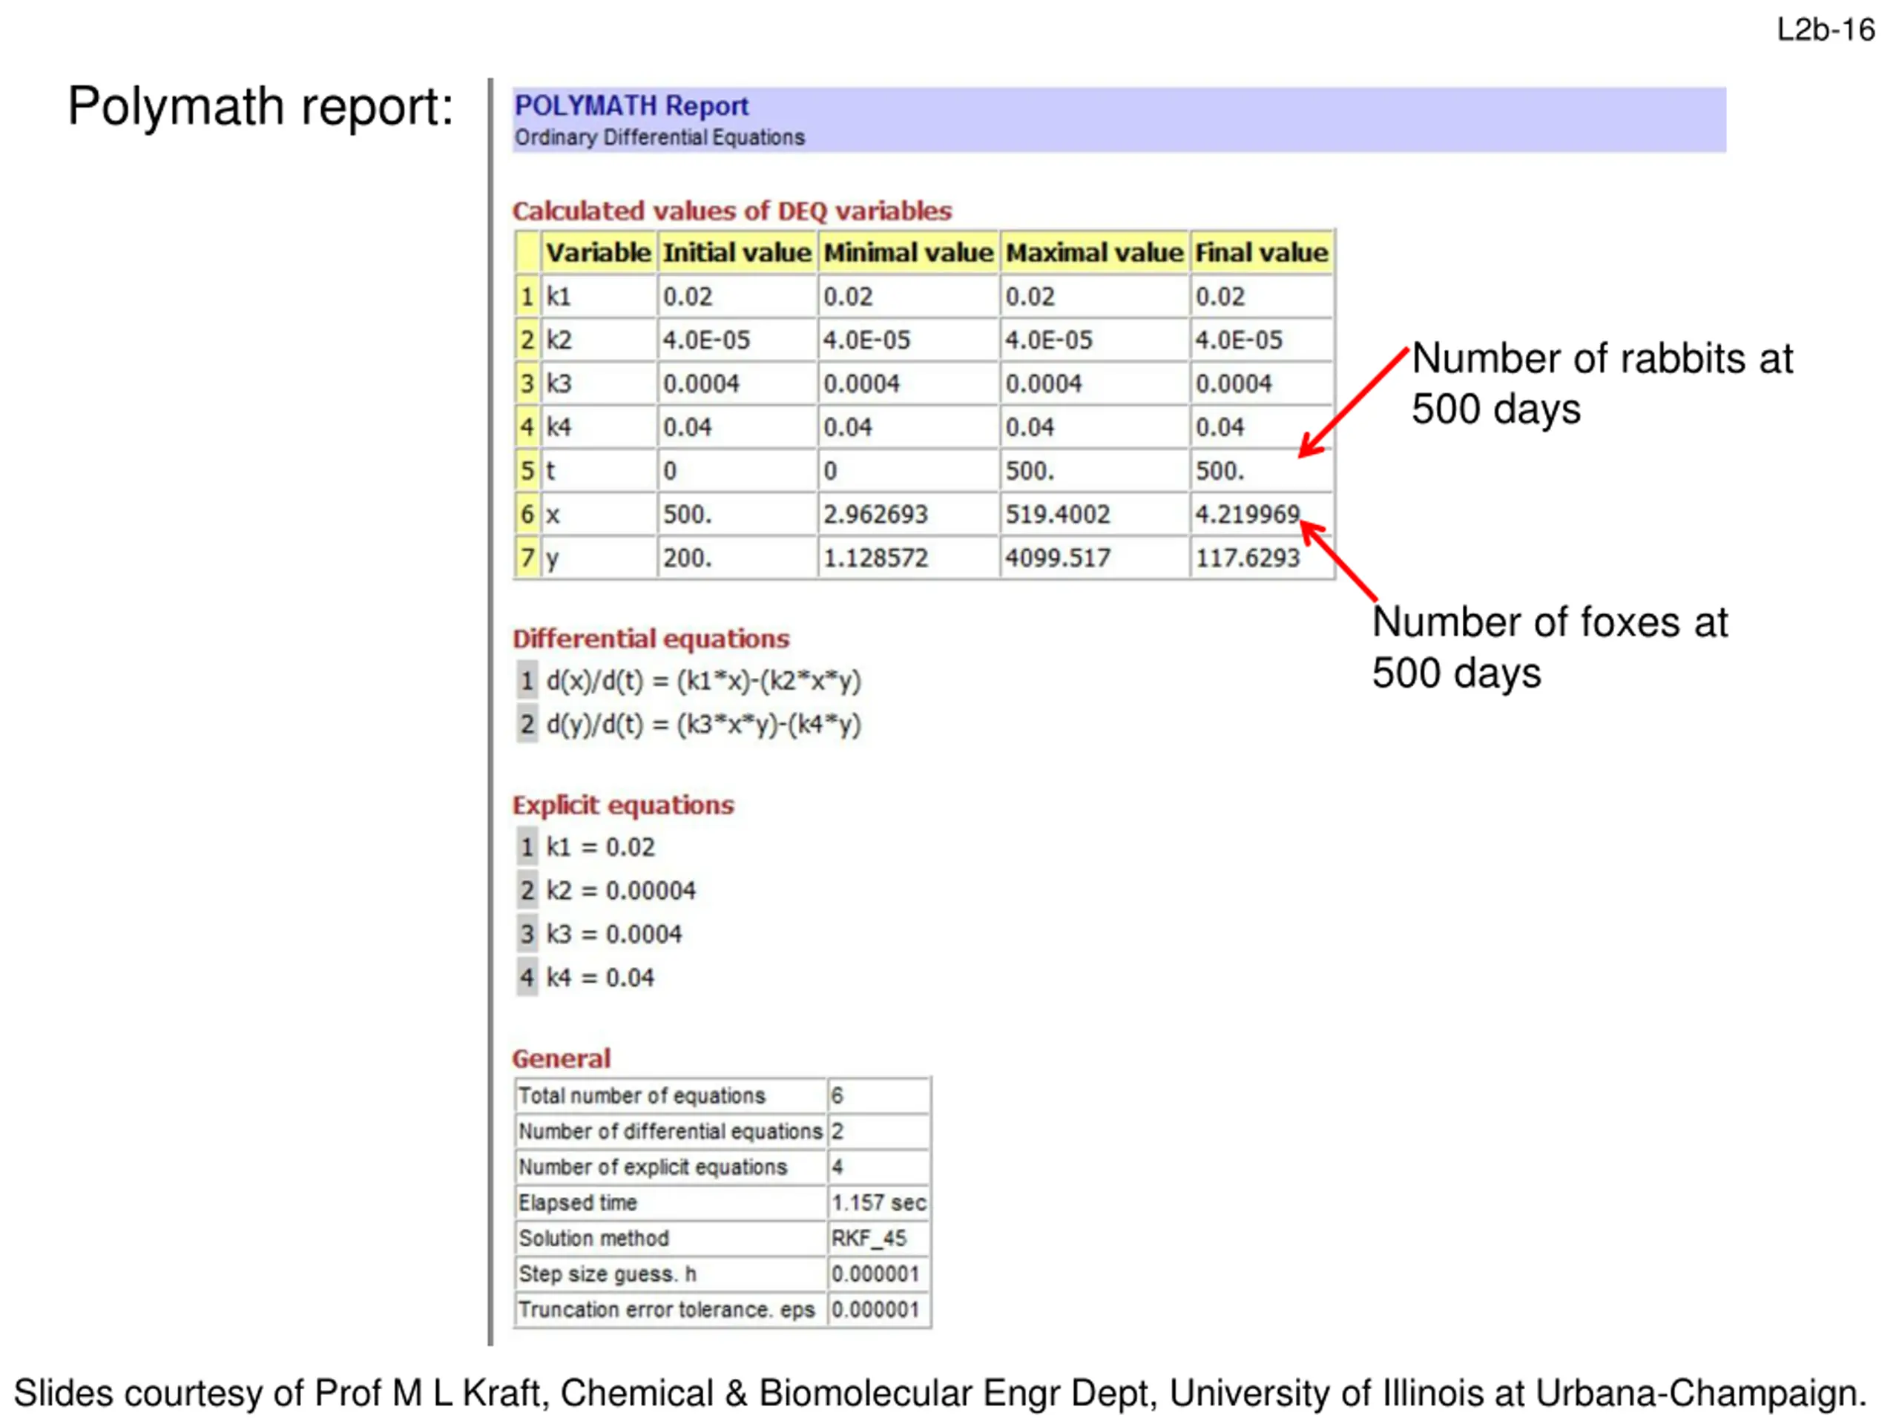
Task: Click 'Number of foxes at 500 days' annotation
Action: (x=1550, y=647)
